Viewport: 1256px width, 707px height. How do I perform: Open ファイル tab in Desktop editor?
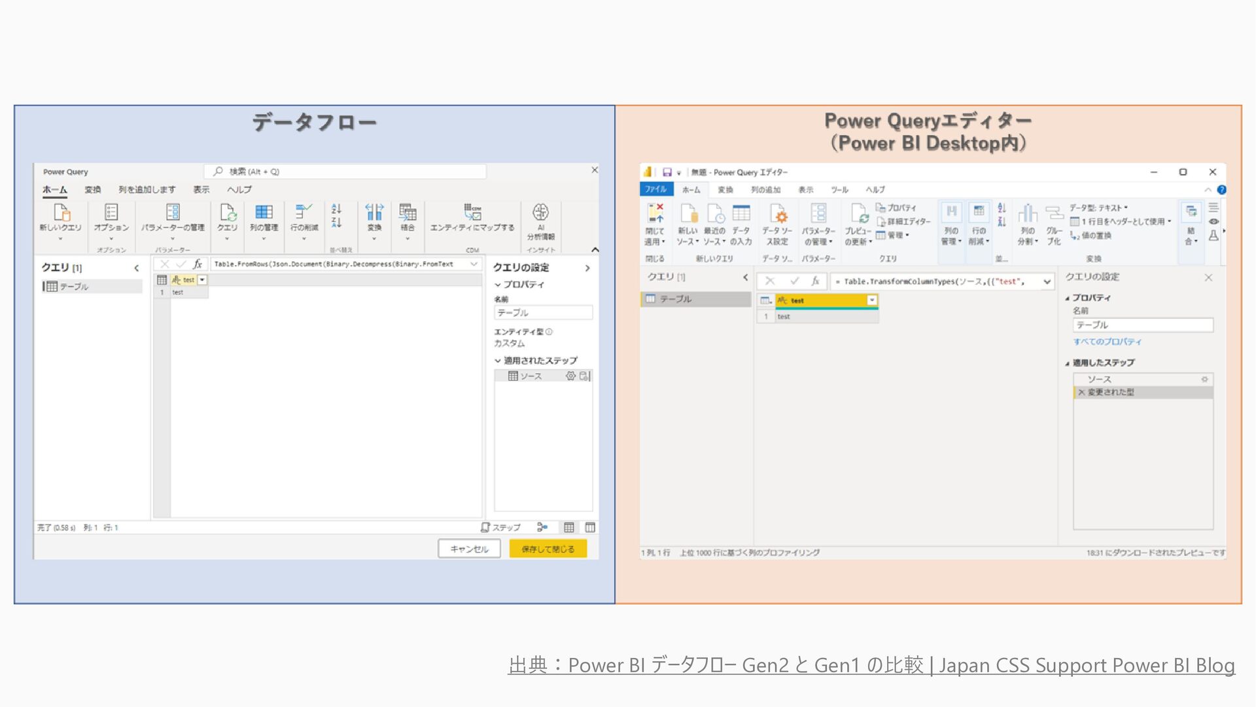[x=655, y=189]
